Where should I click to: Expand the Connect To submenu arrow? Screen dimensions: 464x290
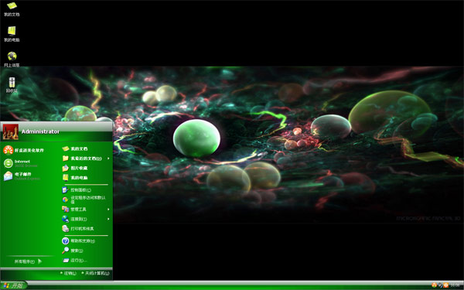point(108,219)
